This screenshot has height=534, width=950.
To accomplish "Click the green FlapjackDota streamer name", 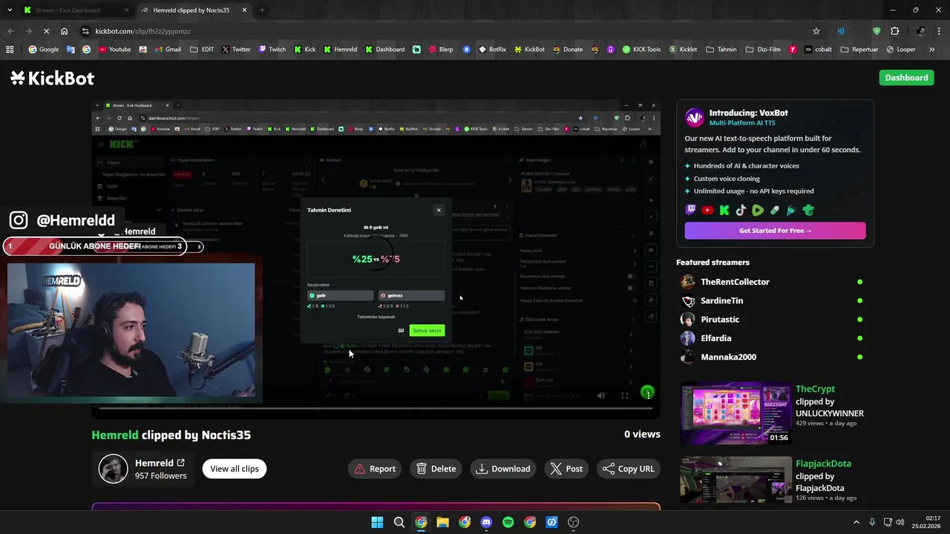I will point(823,464).
